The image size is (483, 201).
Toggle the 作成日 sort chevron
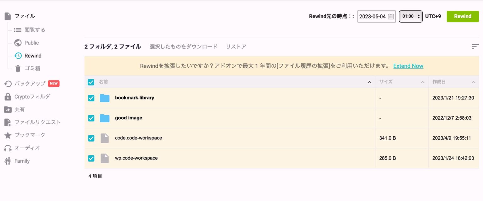click(x=474, y=82)
